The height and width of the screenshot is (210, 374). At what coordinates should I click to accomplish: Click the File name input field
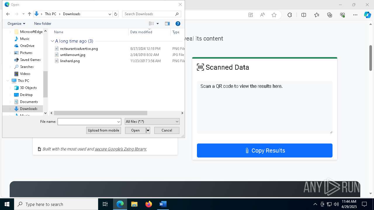click(87, 122)
